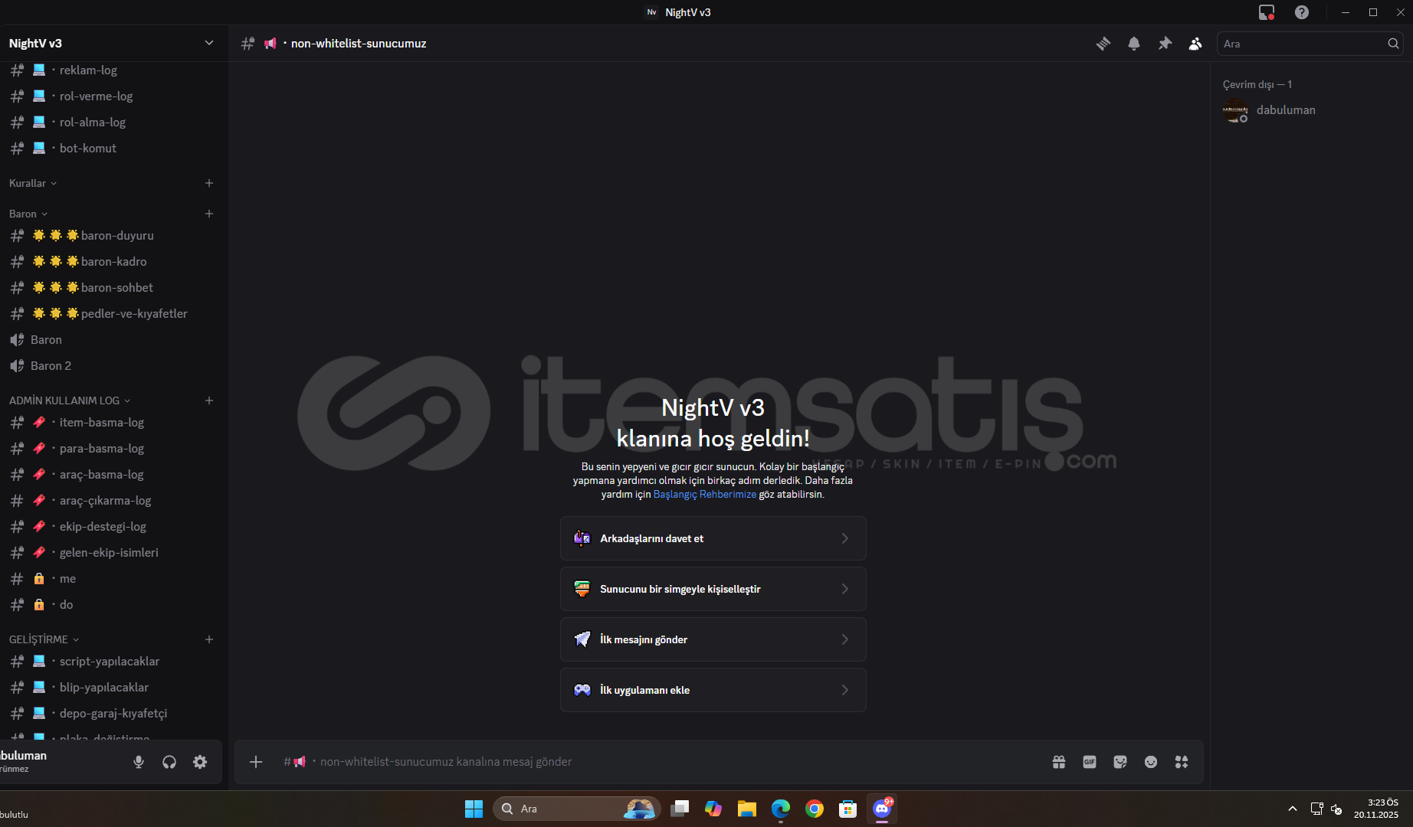Screen dimensions: 1413x827
Task: Open NightV v3 server dropdown menu
Action: (x=208, y=44)
